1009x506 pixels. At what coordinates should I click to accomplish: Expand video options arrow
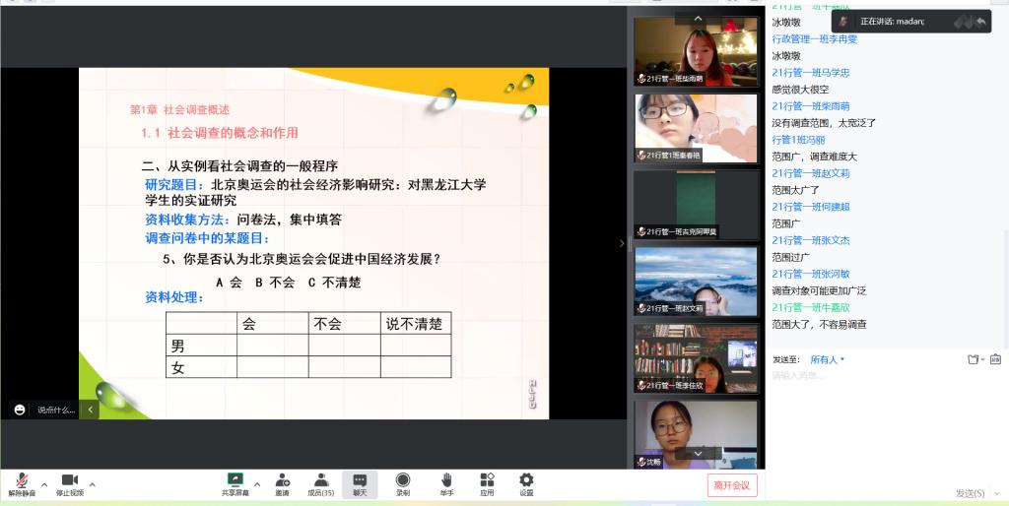[x=93, y=484]
